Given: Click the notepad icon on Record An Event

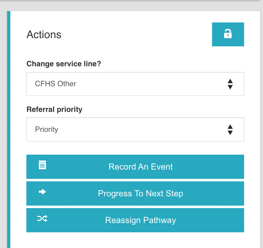Looking at the screenshot, I should (x=42, y=165).
